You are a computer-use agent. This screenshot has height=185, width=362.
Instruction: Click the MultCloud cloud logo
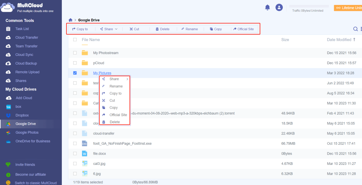(x=8, y=8)
